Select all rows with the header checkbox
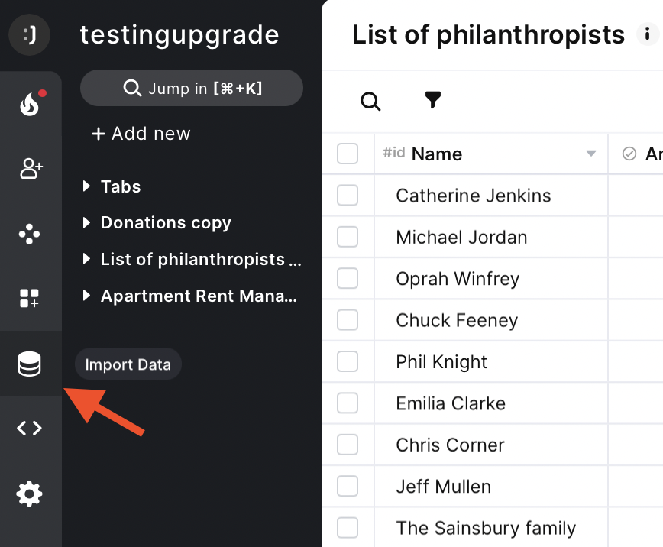Viewport: 663px width, 547px height. [348, 154]
